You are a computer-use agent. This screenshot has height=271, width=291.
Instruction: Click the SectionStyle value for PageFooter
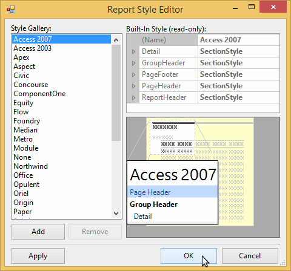(239, 74)
